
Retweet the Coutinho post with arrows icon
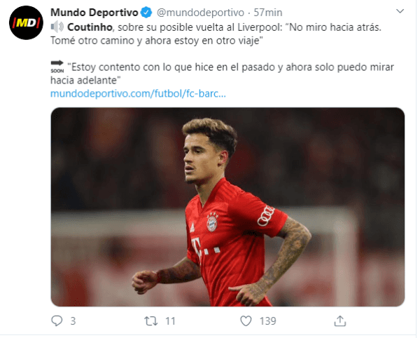point(151,321)
